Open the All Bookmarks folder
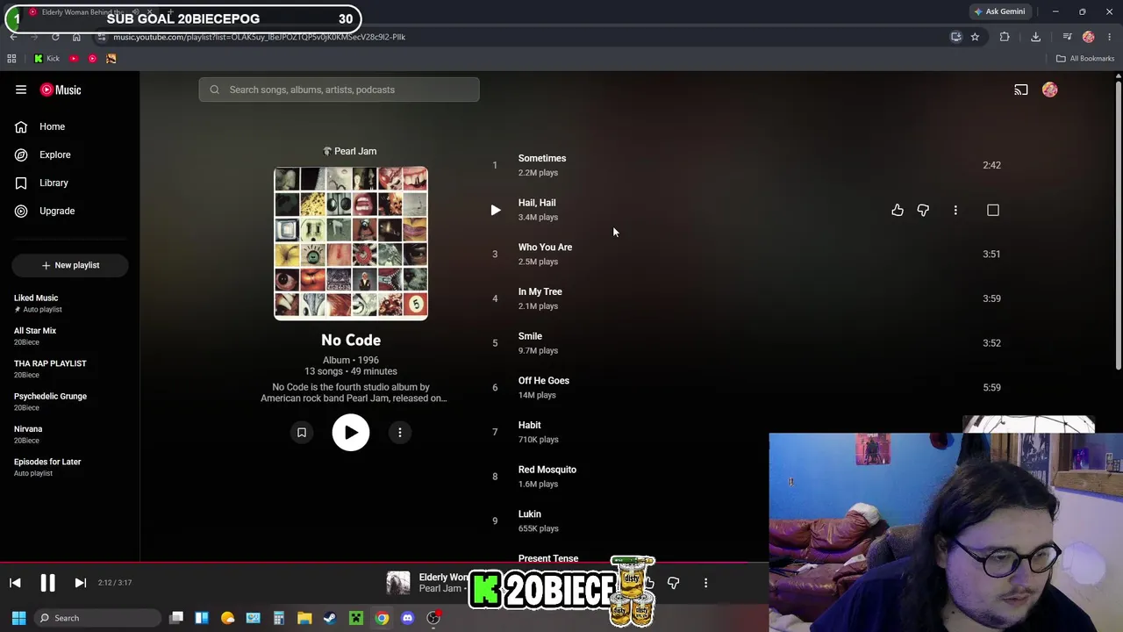 [x=1085, y=59]
